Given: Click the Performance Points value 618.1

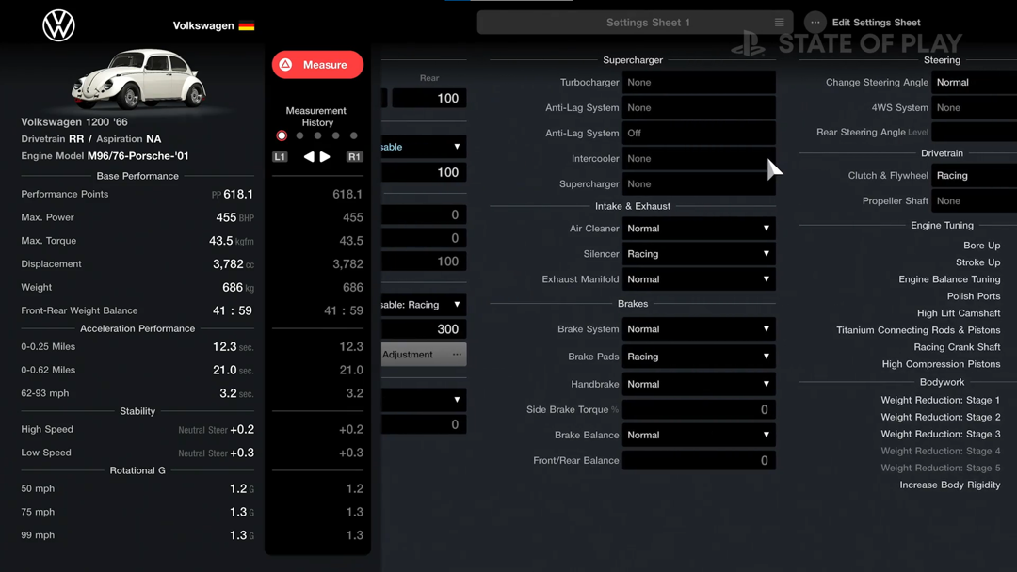Looking at the screenshot, I should (x=238, y=195).
